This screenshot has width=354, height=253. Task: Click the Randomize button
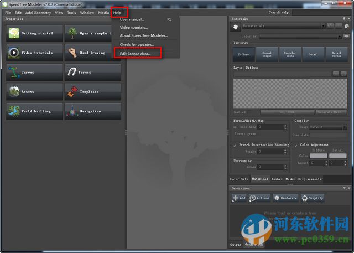pyautogui.click(x=285, y=198)
